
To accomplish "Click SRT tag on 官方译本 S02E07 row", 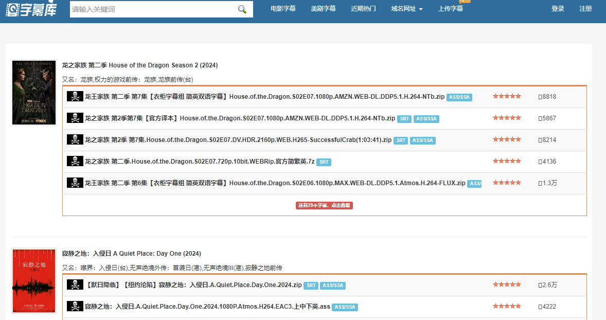I will [x=404, y=119].
